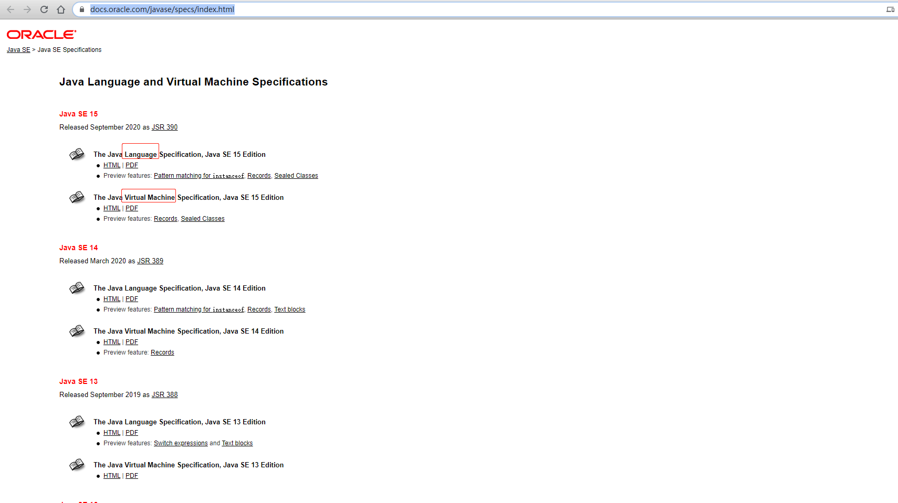Image resolution: width=898 pixels, height=503 pixels.
Task: Click the padlock site security icon
Action: (x=81, y=9)
